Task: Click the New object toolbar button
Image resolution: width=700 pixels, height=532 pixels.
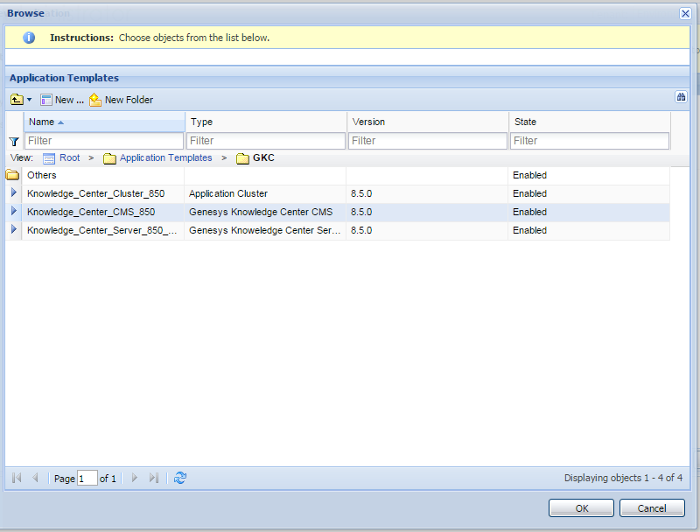Action: [x=62, y=100]
